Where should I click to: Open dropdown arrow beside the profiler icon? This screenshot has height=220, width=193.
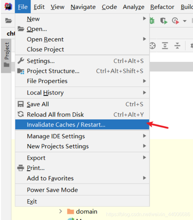(185, 21)
